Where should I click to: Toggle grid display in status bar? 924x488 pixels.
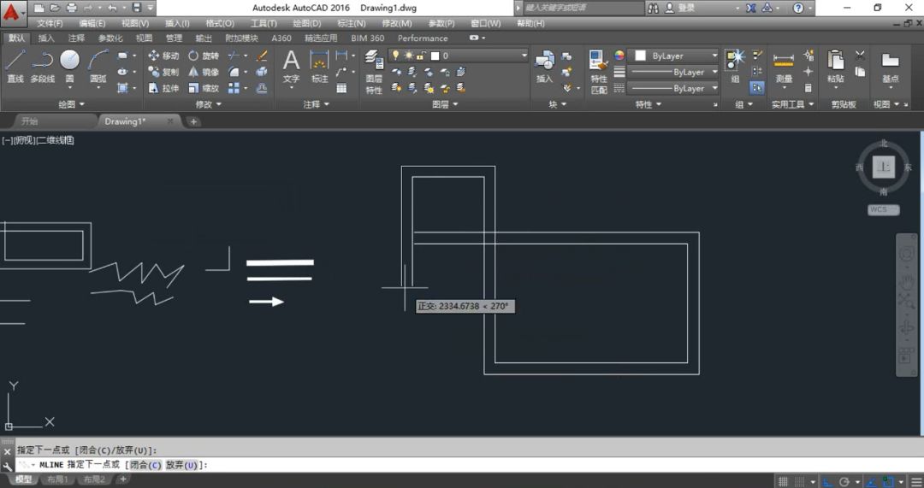click(783, 481)
